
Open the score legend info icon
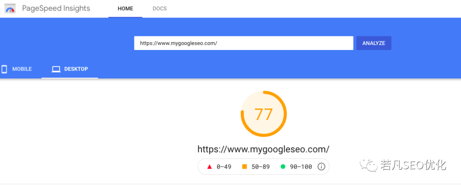click(321, 167)
